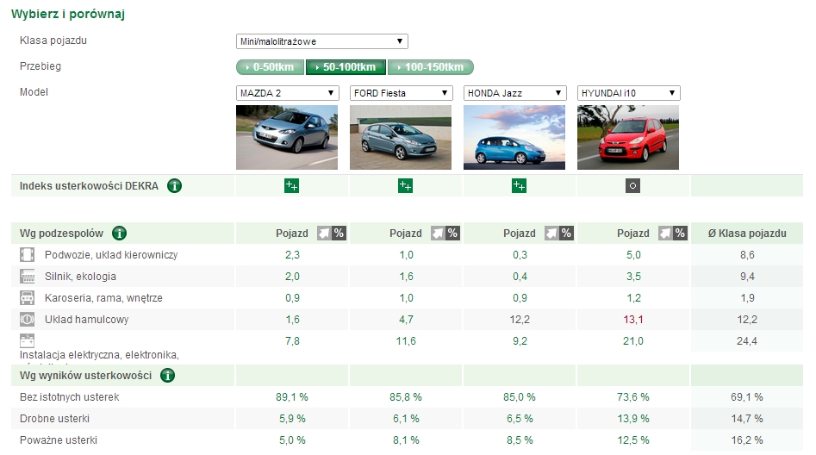The image size is (816, 455).
Task: Open the HONDA Jazz model dropdown
Action: (514, 93)
